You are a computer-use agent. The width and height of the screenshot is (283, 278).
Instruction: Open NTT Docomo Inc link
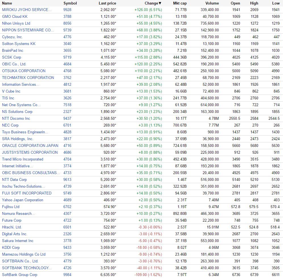16,118
